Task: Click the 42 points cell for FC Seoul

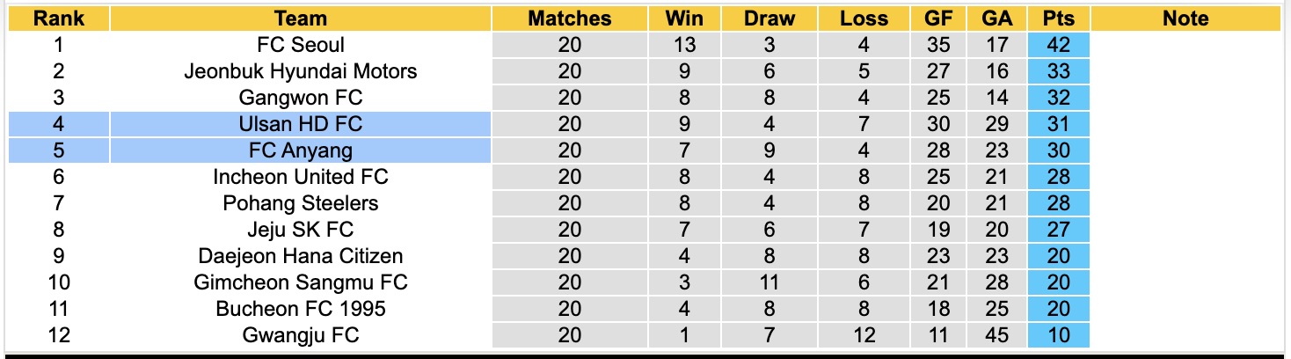Action: tap(1058, 45)
